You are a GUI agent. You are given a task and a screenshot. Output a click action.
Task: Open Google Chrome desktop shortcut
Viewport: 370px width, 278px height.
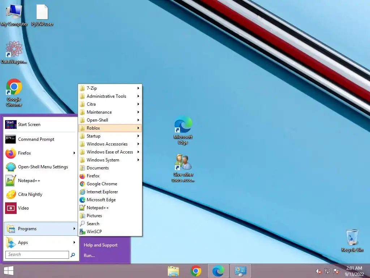[14, 93]
